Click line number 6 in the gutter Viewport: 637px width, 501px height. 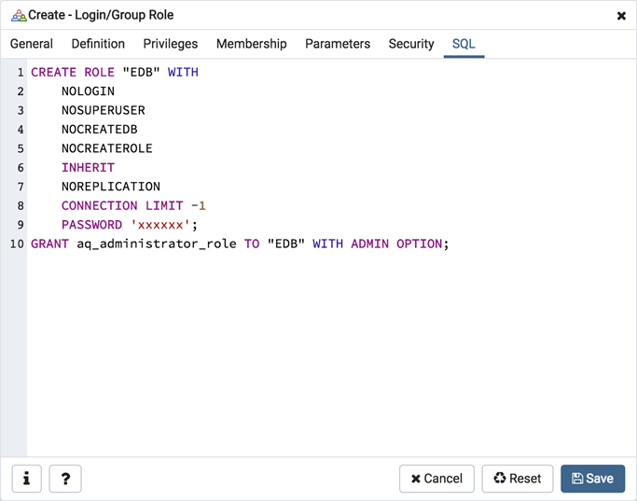pos(21,167)
